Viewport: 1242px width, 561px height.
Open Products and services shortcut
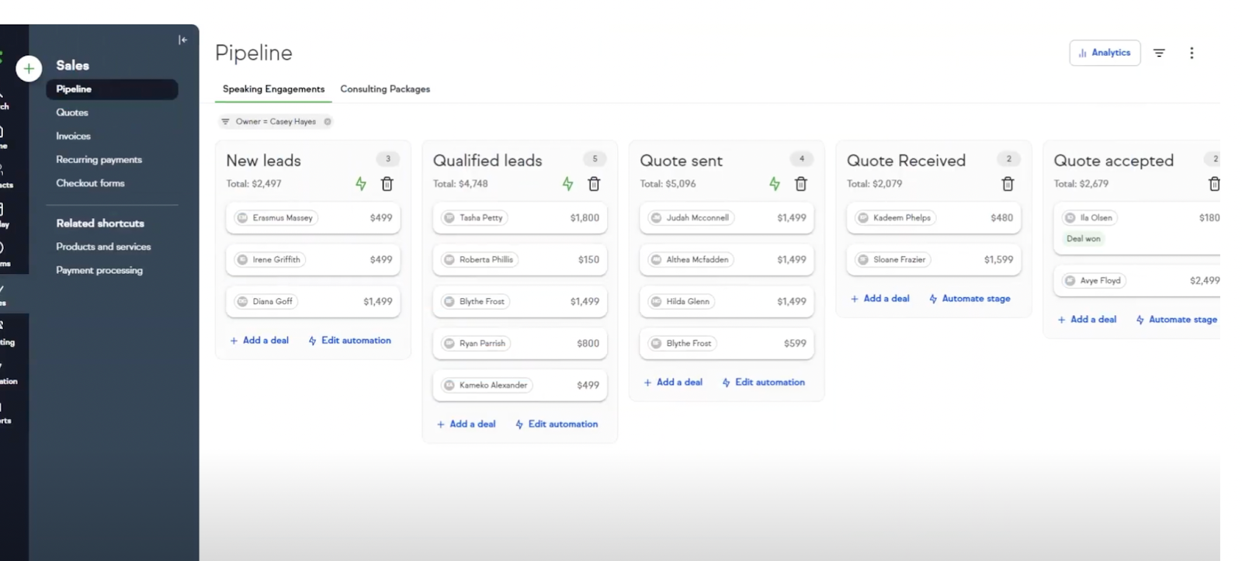click(x=103, y=247)
